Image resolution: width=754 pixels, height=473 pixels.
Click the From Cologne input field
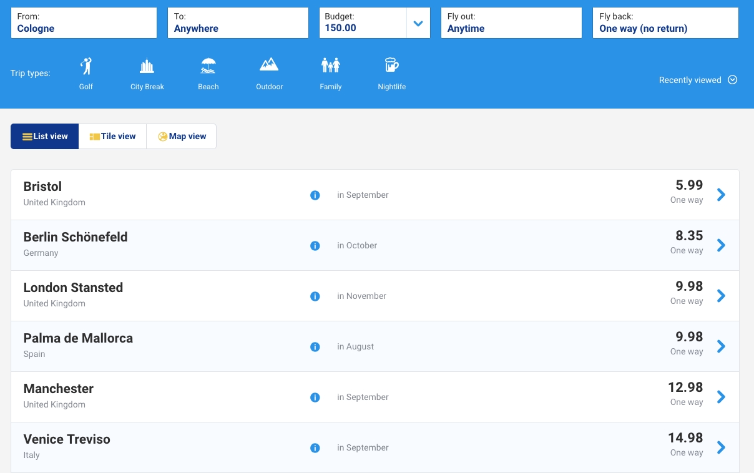[x=84, y=23]
